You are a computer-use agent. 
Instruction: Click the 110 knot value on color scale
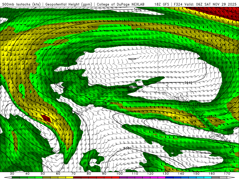click(135, 174)
